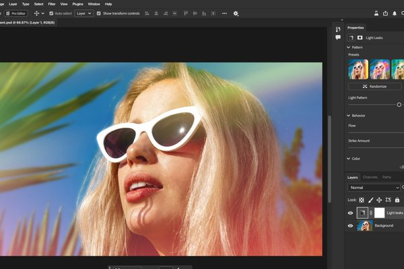This screenshot has height=269, width=404.
Task: Hide the Light leaks layer eye icon
Action: point(350,213)
